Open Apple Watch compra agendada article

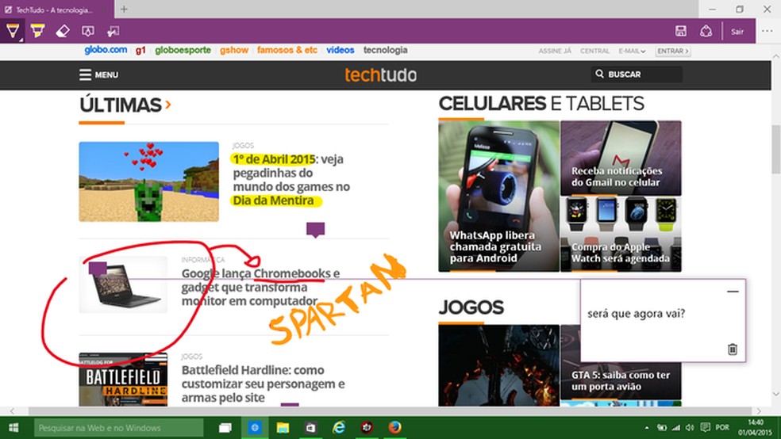coord(621,235)
